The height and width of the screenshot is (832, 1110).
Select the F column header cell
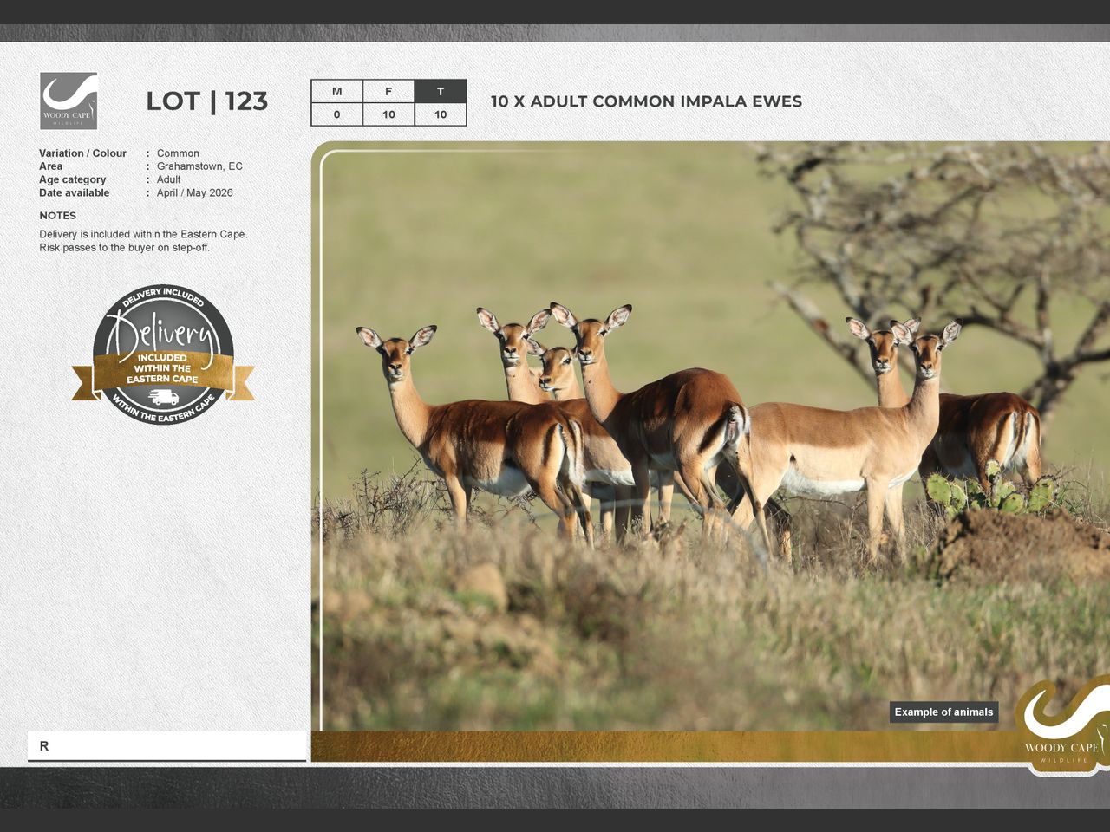coord(388,91)
